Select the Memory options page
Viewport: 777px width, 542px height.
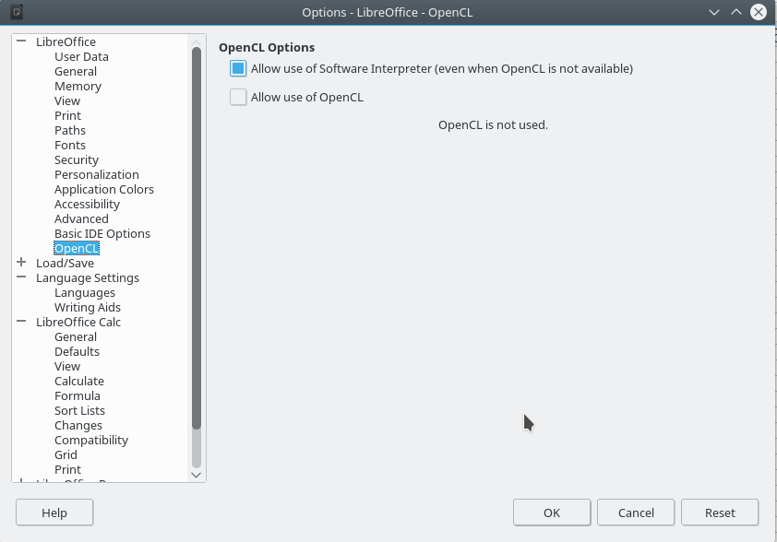pyautogui.click(x=78, y=86)
